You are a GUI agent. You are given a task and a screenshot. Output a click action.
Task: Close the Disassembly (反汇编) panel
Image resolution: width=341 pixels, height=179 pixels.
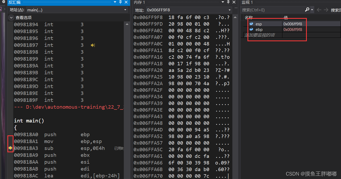126,2
